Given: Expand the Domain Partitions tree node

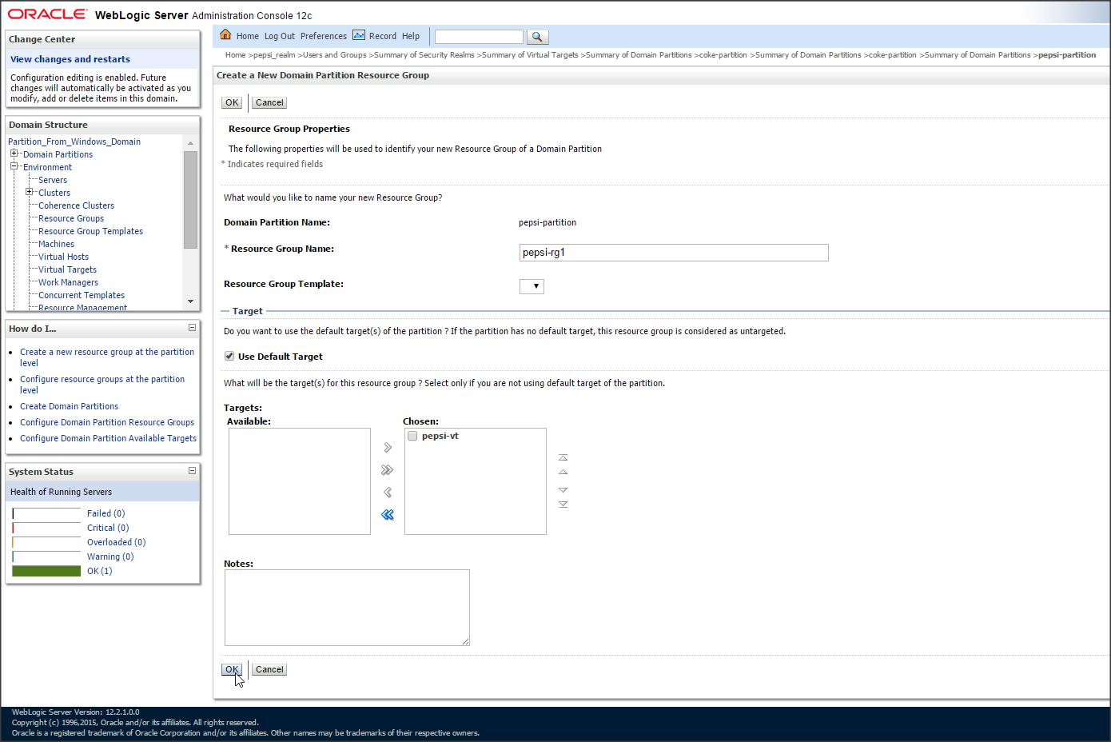Looking at the screenshot, I should pos(14,154).
